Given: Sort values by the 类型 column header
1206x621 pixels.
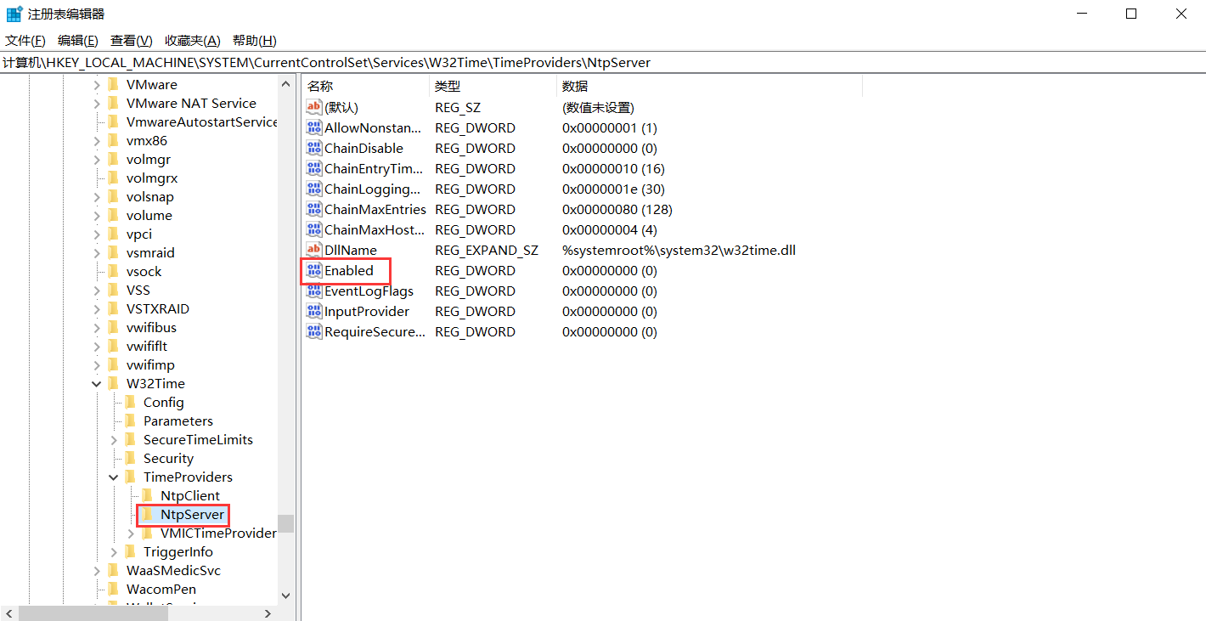Looking at the screenshot, I should pos(493,87).
